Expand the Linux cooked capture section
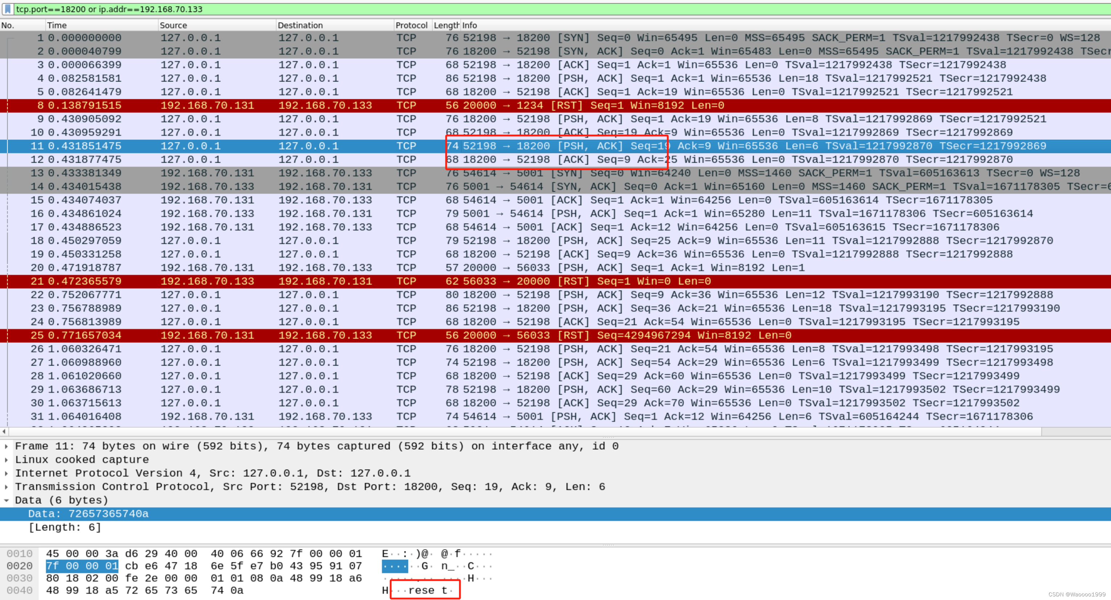 click(6, 459)
